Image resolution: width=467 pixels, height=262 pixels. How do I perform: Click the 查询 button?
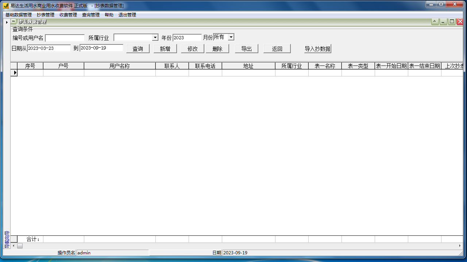click(138, 49)
